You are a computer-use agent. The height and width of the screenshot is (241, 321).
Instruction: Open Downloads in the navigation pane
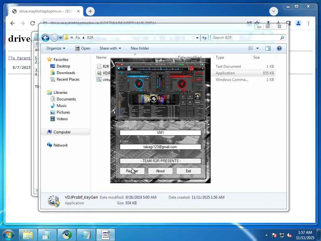click(66, 73)
